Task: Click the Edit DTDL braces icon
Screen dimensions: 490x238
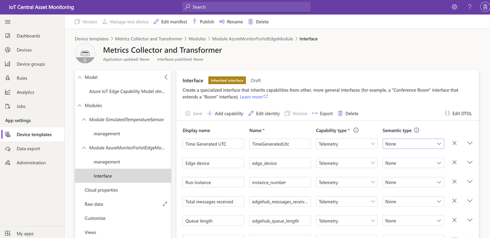Action: (447, 114)
